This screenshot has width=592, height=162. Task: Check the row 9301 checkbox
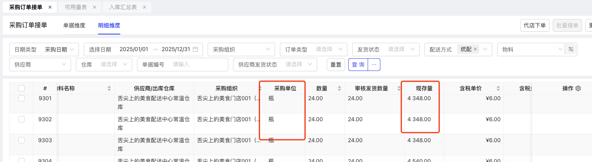click(21, 98)
